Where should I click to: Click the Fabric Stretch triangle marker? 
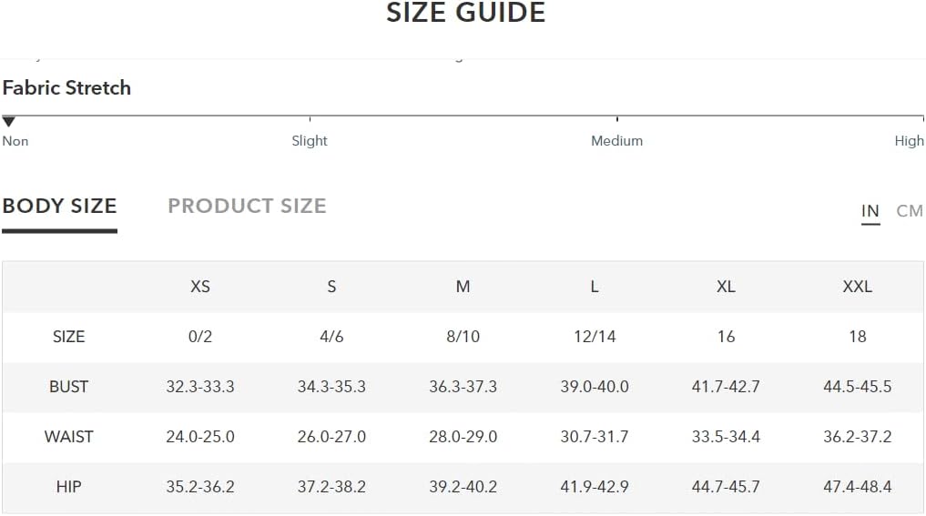coord(8,122)
